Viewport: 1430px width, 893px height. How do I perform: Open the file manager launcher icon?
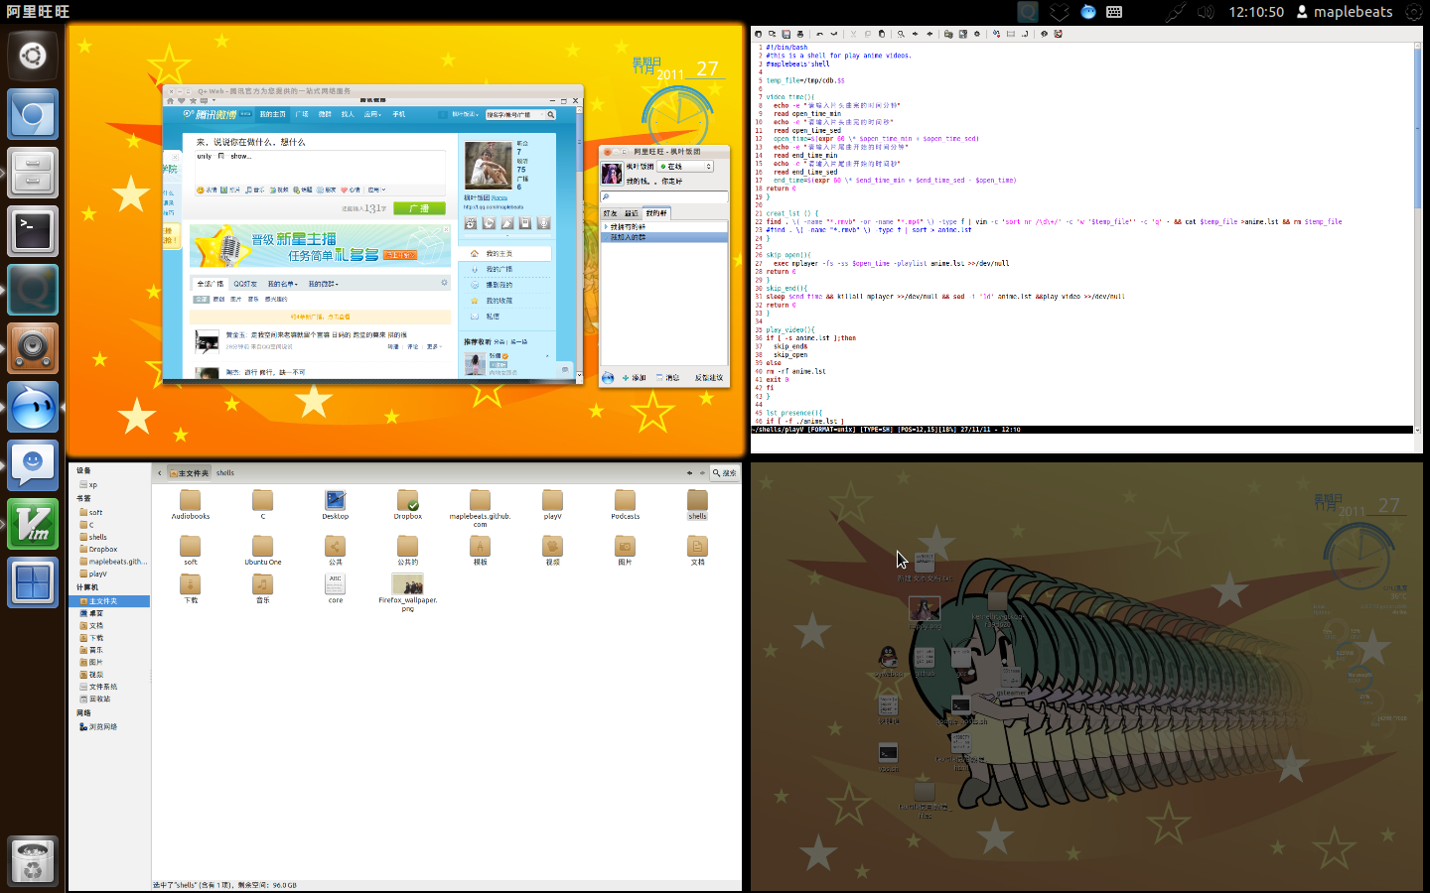pyautogui.click(x=33, y=173)
